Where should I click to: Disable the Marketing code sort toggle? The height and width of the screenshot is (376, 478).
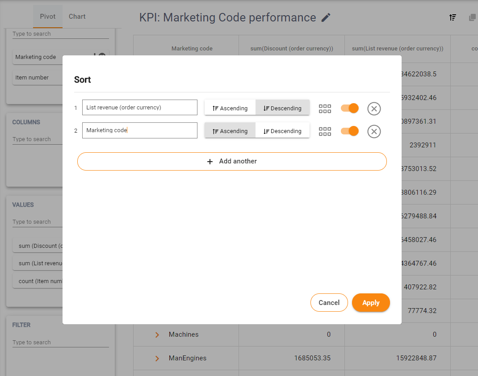pyautogui.click(x=349, y=131)
